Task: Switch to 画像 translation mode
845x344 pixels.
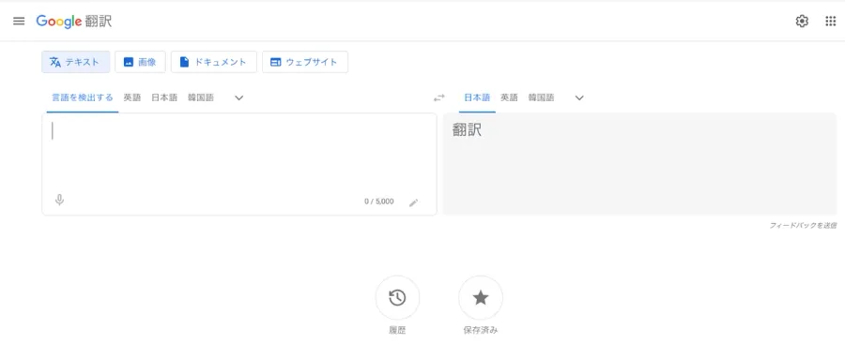Action: (x=140, y=62)
